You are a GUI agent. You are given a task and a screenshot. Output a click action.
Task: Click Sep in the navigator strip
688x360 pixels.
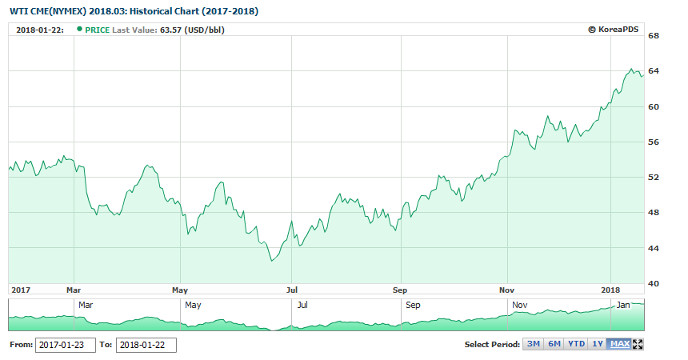413,305
